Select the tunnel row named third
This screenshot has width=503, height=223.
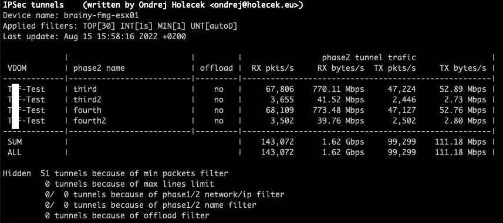(249, 89)
